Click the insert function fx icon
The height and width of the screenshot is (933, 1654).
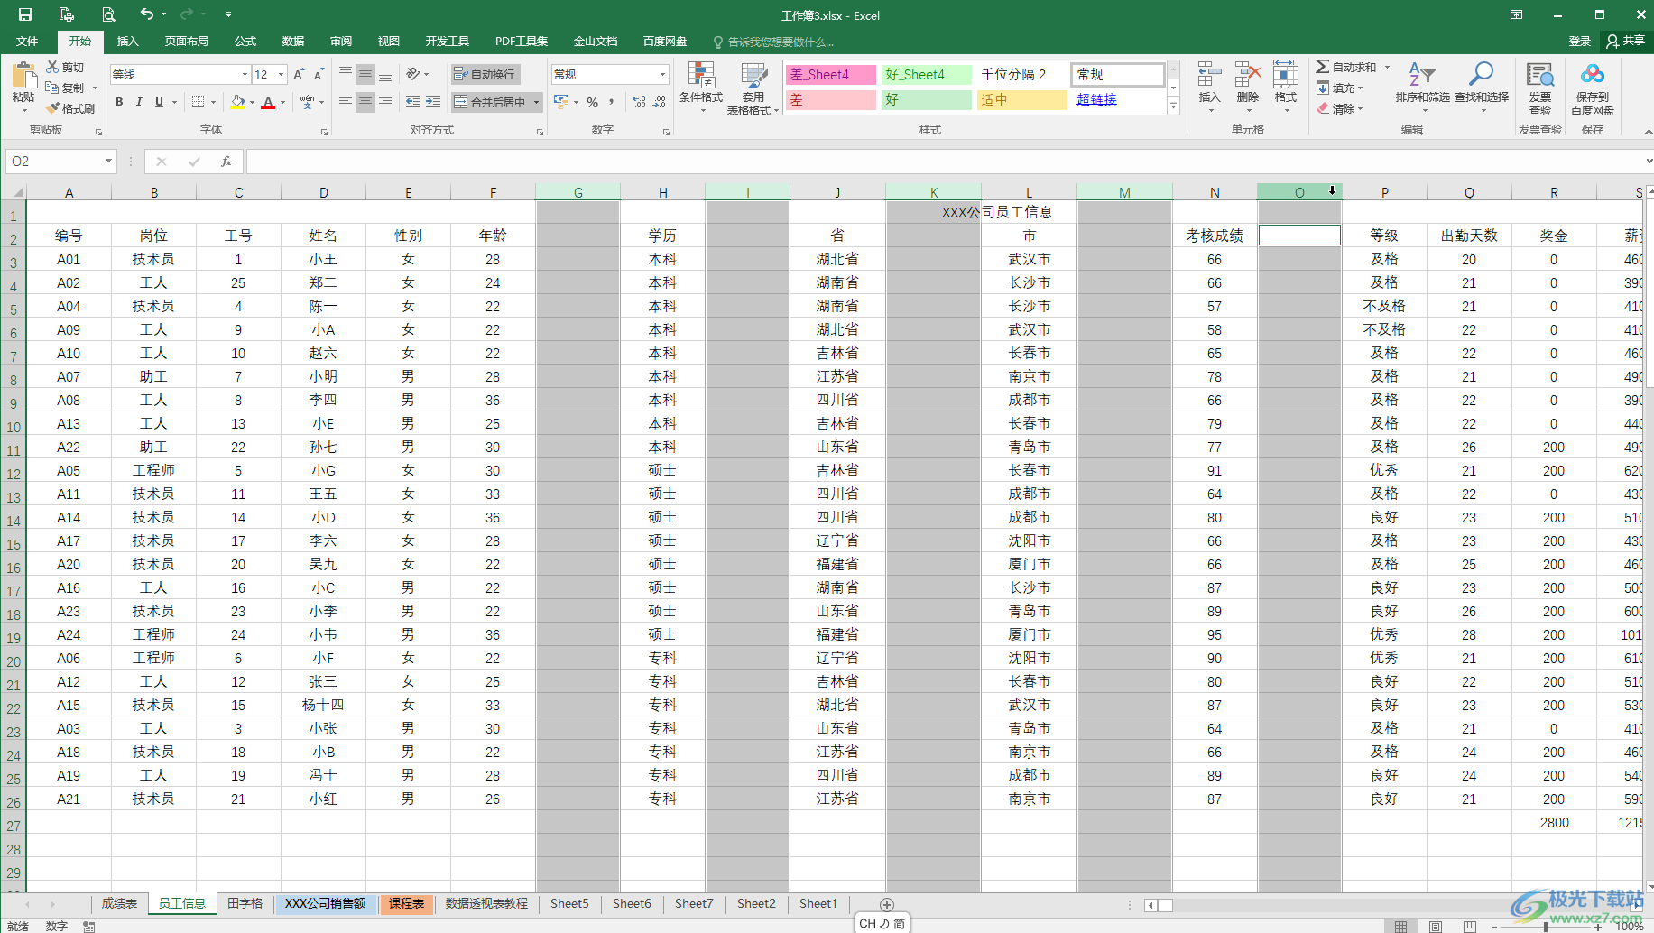pyautogui.click(x=226, y=162)
